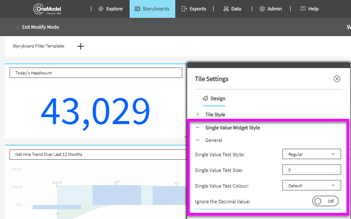Open the Data menu
The width and height of the screenshot is (351, 219).
pyautogui.click(x=232, y=9)
